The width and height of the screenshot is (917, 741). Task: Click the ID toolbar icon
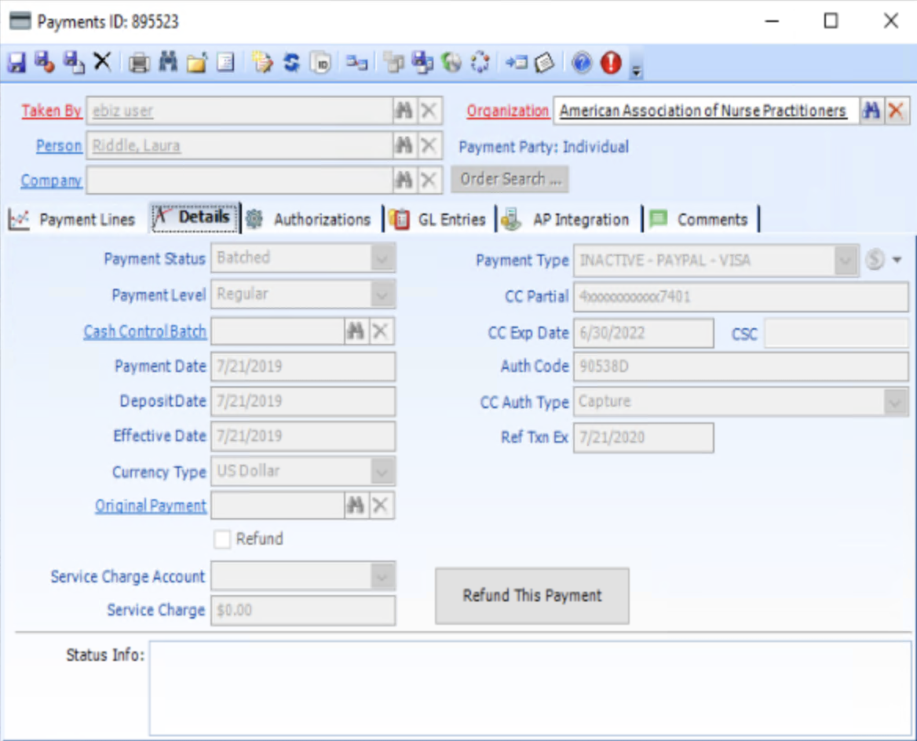point(321,63)
